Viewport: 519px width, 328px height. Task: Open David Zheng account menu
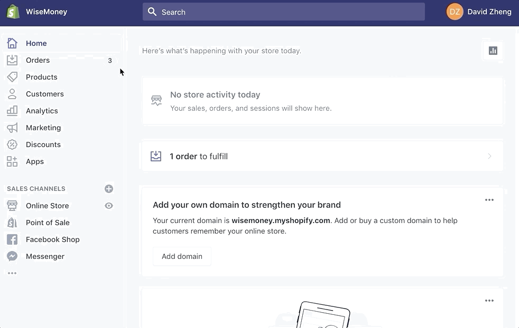point(489,12)
